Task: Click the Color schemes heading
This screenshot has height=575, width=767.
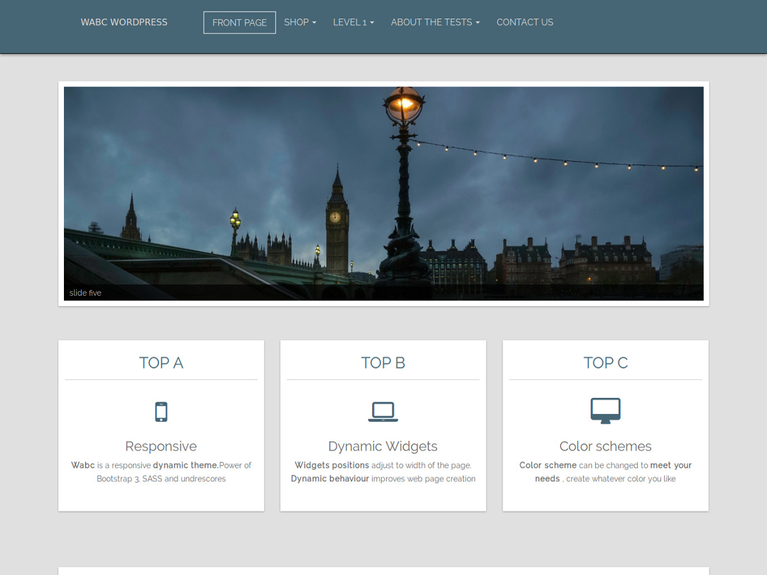Action: (605, 446)
